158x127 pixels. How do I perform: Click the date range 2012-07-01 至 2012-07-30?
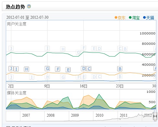click(27, 17)
